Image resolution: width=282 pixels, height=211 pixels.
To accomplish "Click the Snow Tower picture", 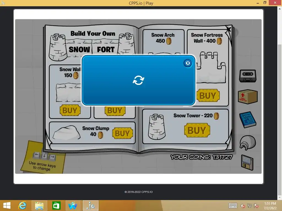I will coord(157,126).
